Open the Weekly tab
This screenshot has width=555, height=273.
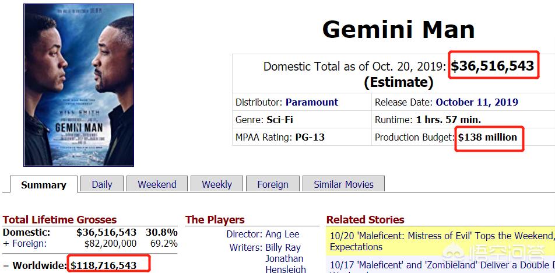(x=217, y=184)
